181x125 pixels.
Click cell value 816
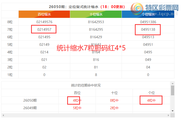(x=96, y=60)
